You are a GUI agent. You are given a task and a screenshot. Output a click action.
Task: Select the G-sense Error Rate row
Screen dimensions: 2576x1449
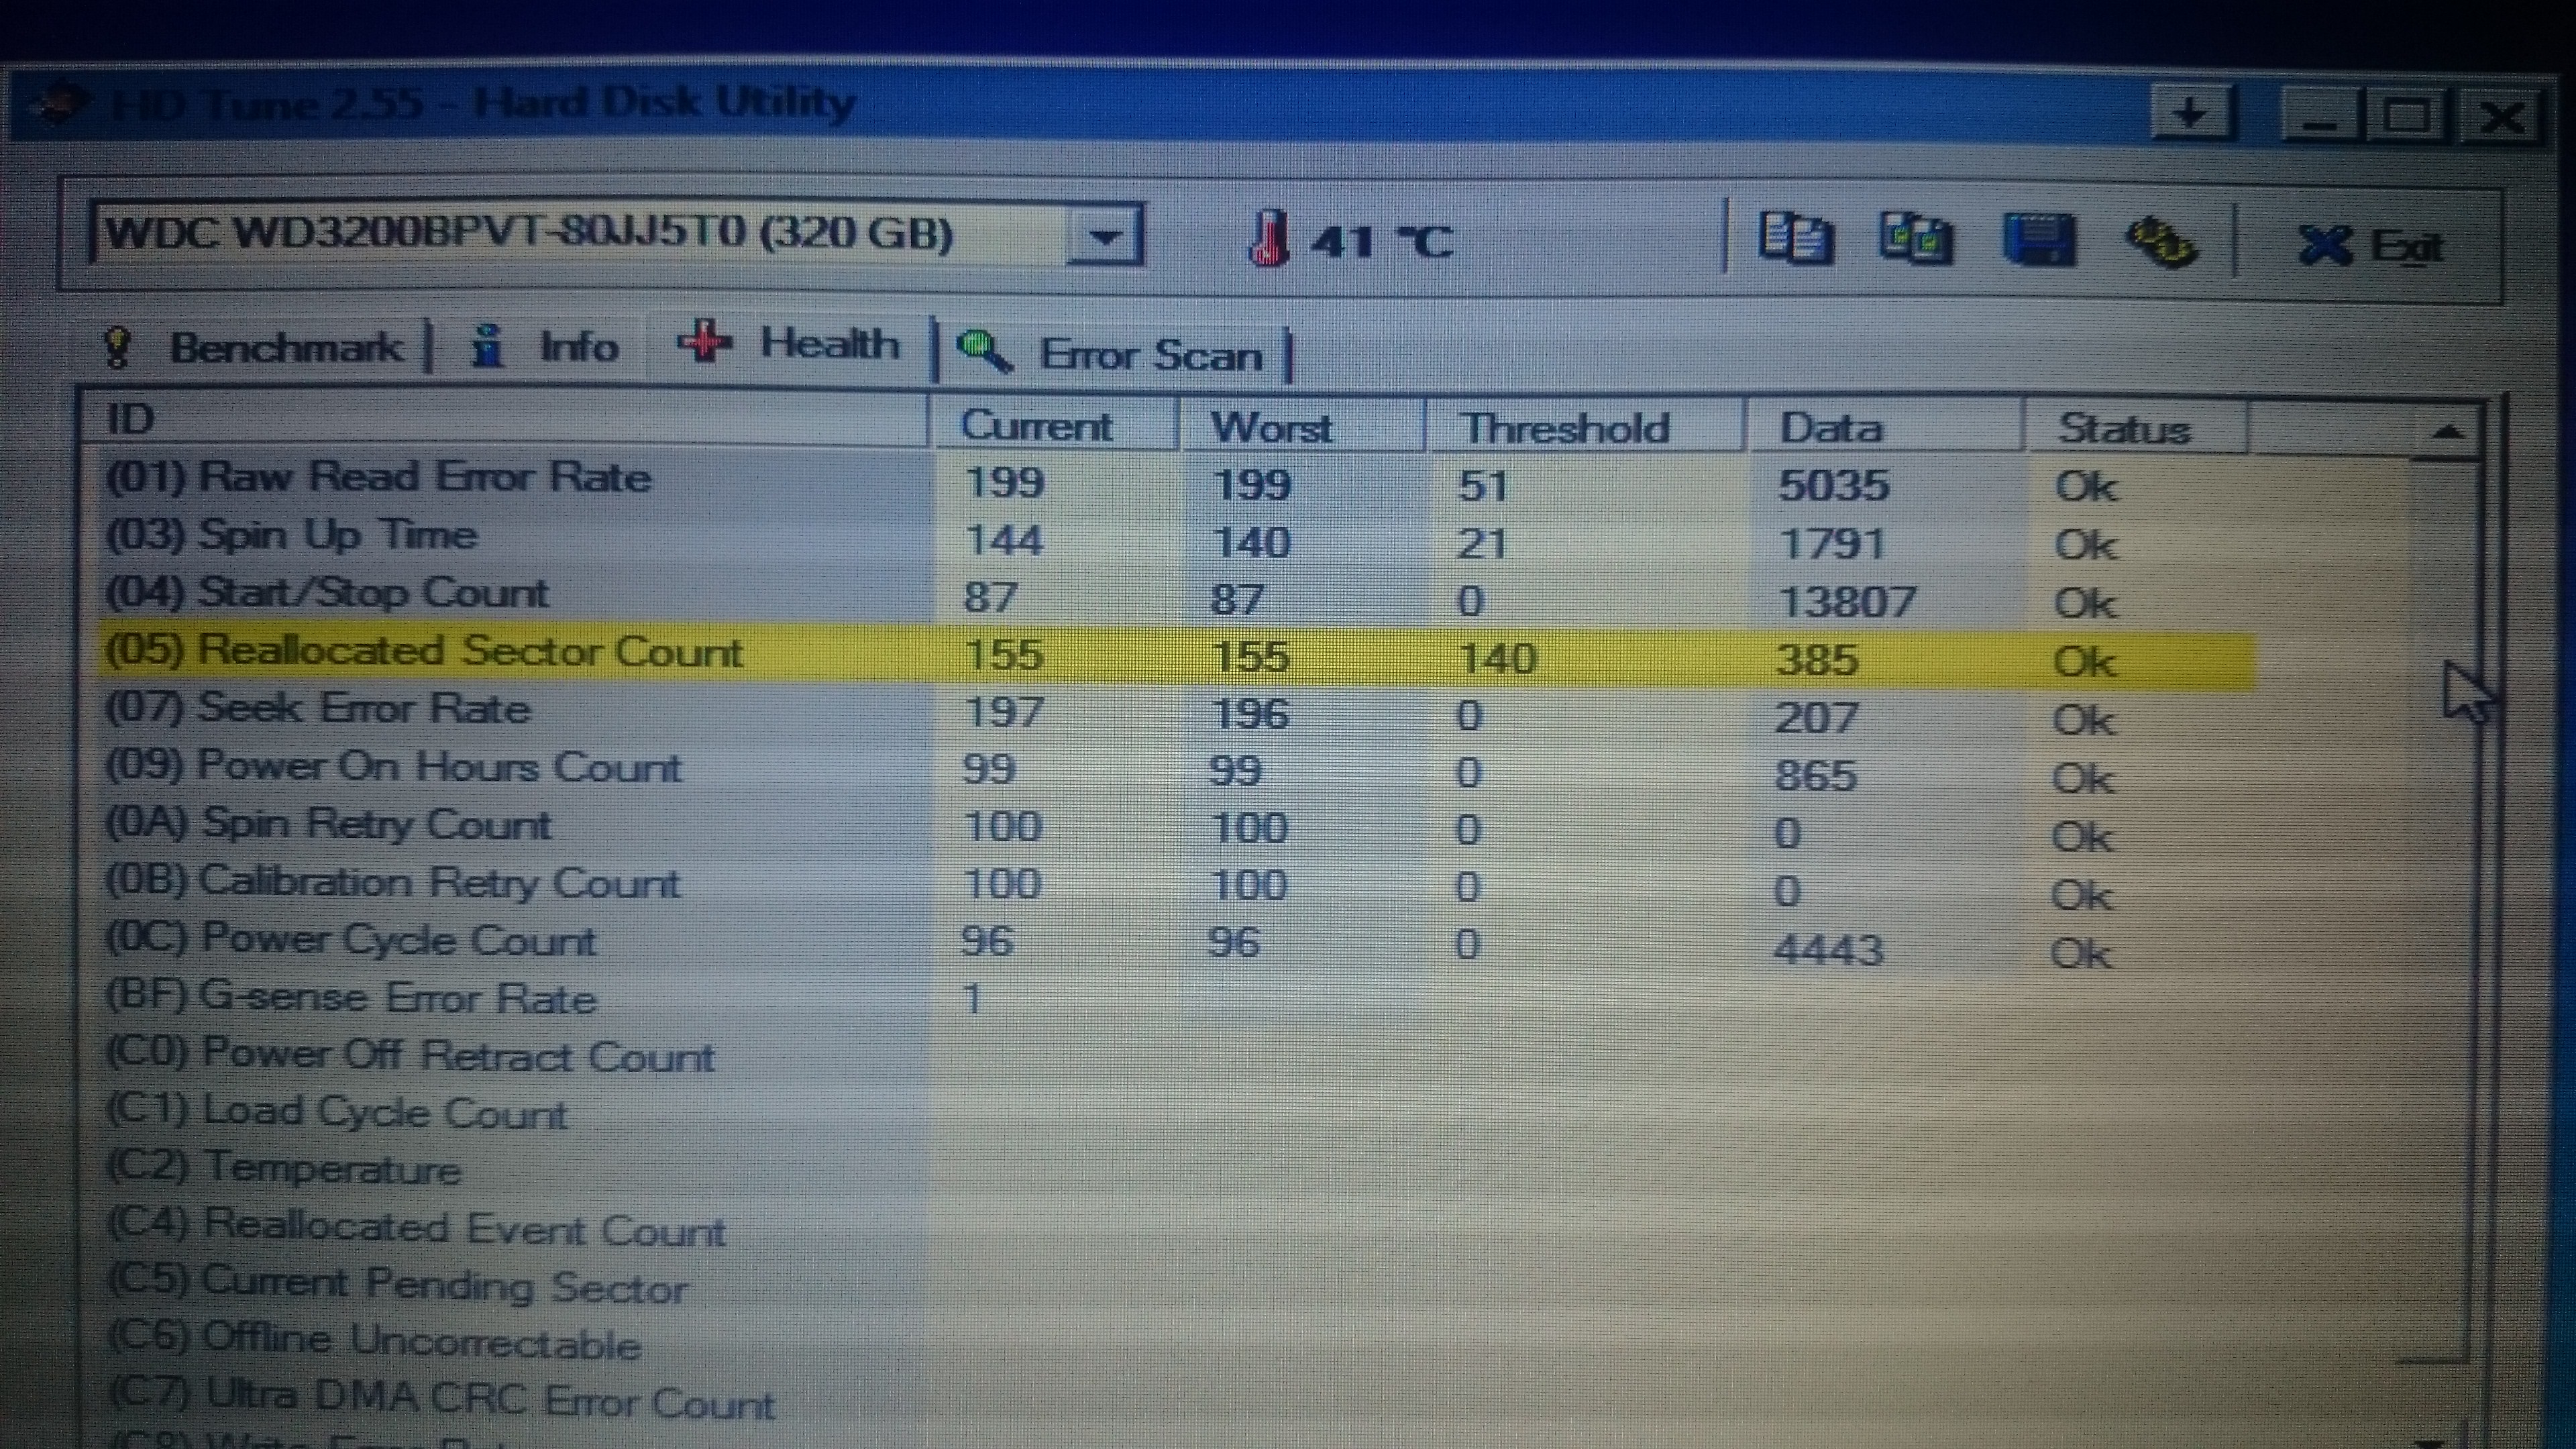click(x=1178, y=999)
